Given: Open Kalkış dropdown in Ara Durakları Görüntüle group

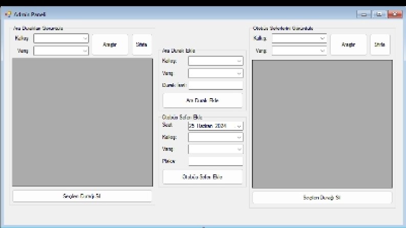Looking at the screenshot, I should click(61, 38).
